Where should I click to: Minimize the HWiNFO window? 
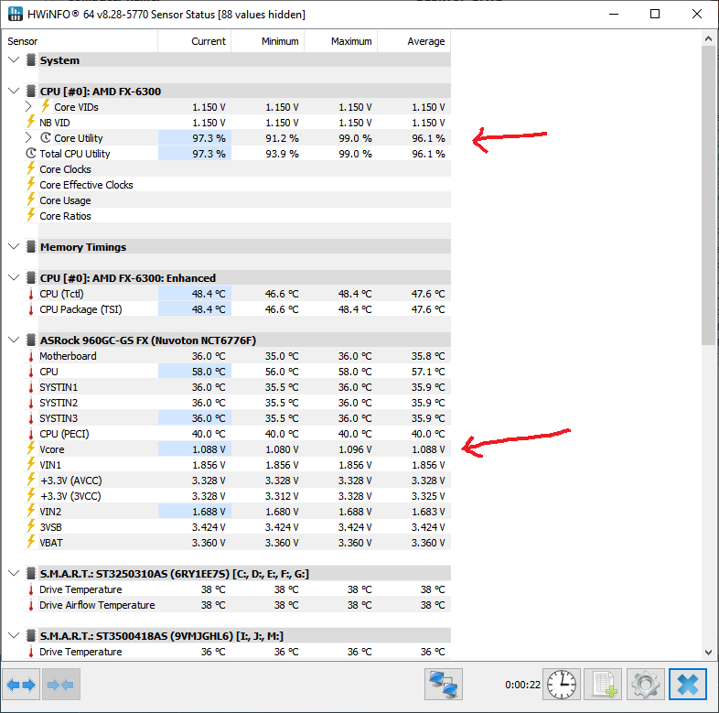[x=614, y=14]
